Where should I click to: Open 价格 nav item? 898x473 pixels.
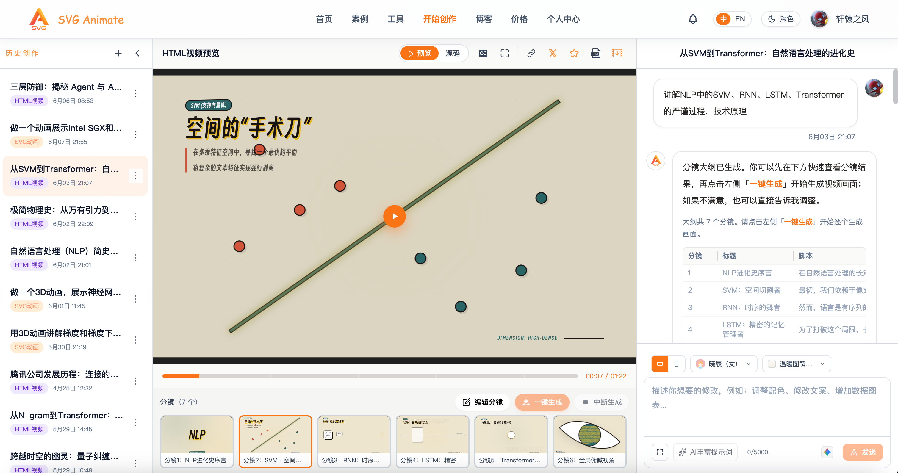(x=519, y=19)
